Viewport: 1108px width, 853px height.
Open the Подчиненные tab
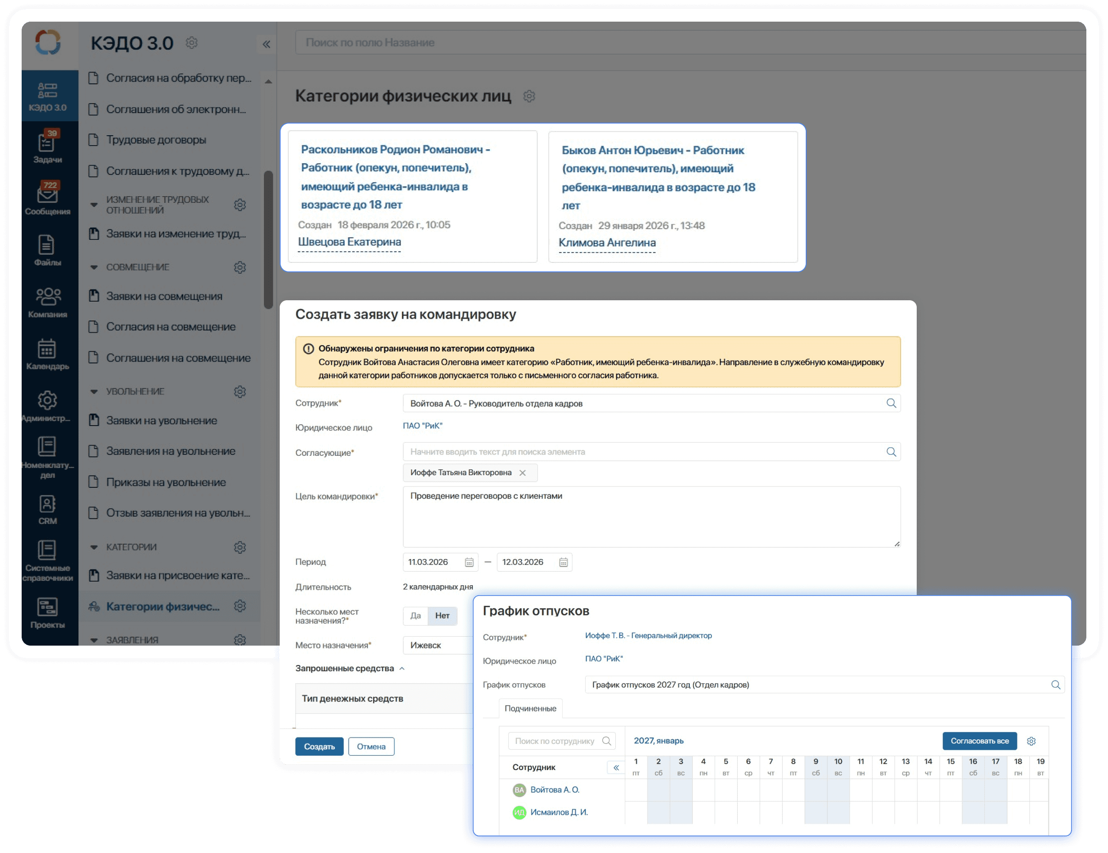pos(530,708)
